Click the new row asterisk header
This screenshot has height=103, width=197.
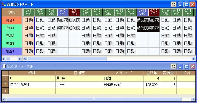5,91
